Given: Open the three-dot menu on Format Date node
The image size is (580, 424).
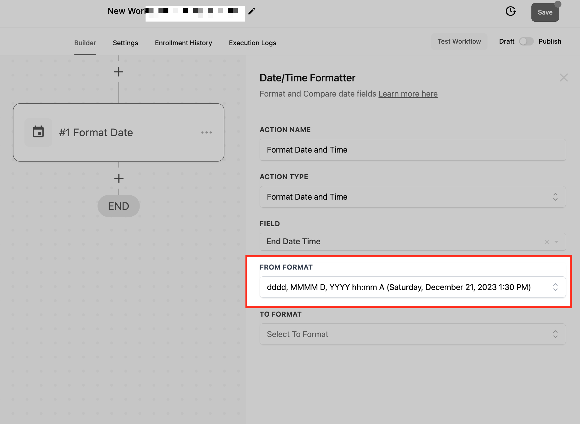Looking at the screenshot, I should click(206, 132).
